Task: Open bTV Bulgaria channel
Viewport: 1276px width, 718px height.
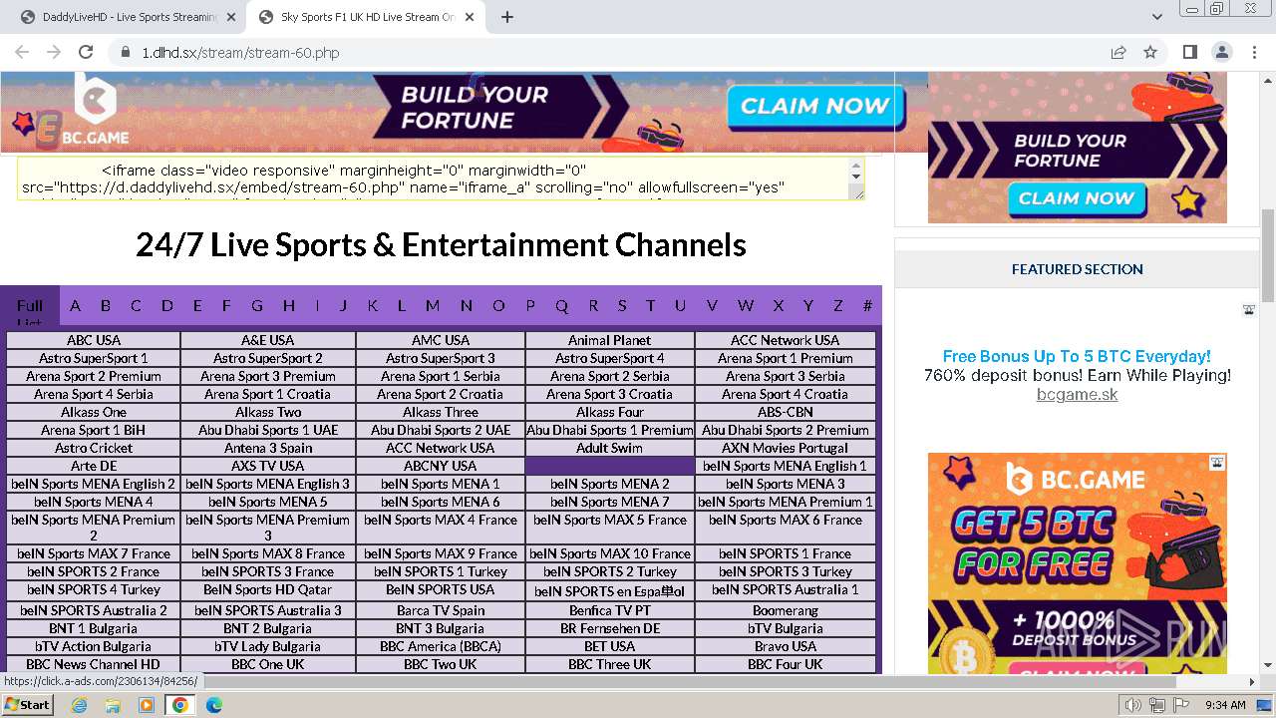Action: [x=786, y=628]
